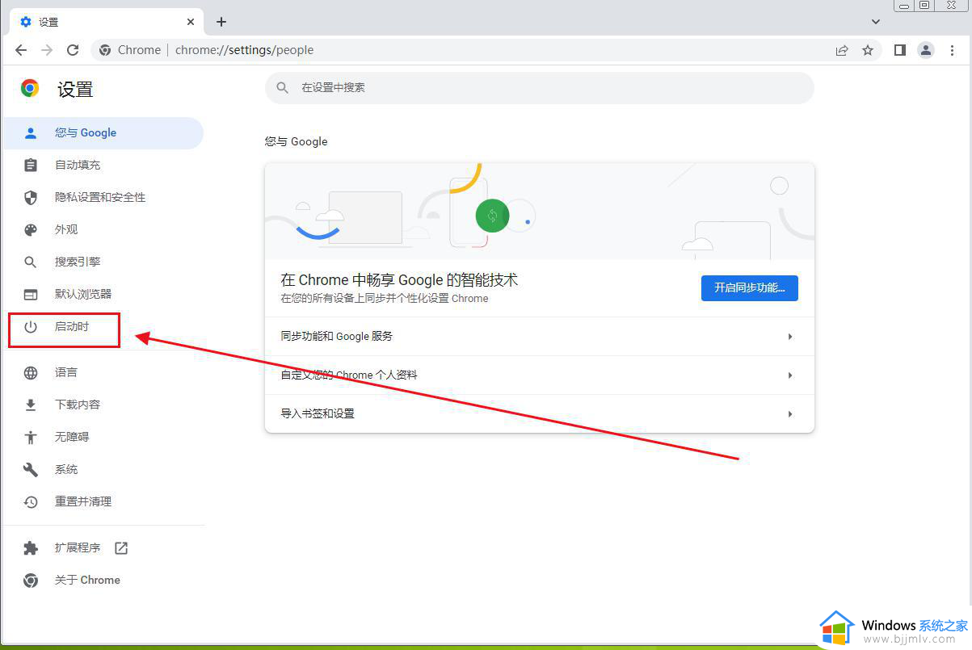Image resolution: width=972 pixels, height=650 pixels.
Task: Click the history clock icon for 重置并清理
Action: point(31,502)
